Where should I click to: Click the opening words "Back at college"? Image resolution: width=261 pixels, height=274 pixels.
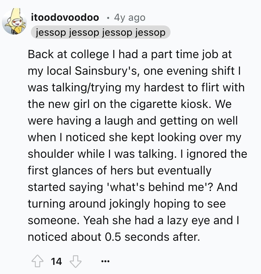point(68,55)
